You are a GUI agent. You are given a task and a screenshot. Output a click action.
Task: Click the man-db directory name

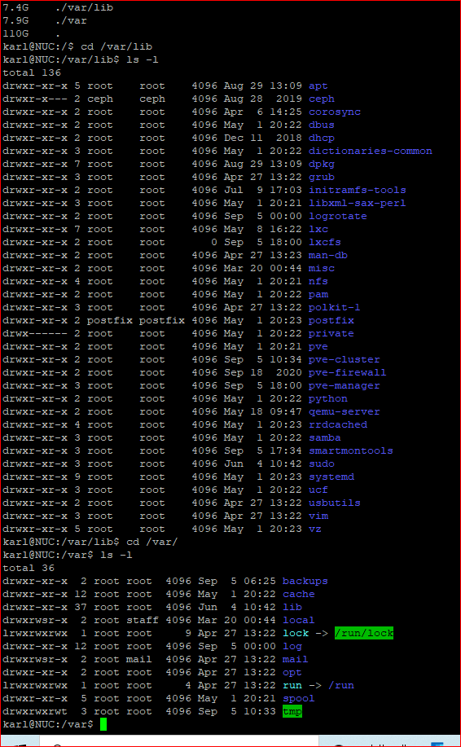[x=328, y=255]
